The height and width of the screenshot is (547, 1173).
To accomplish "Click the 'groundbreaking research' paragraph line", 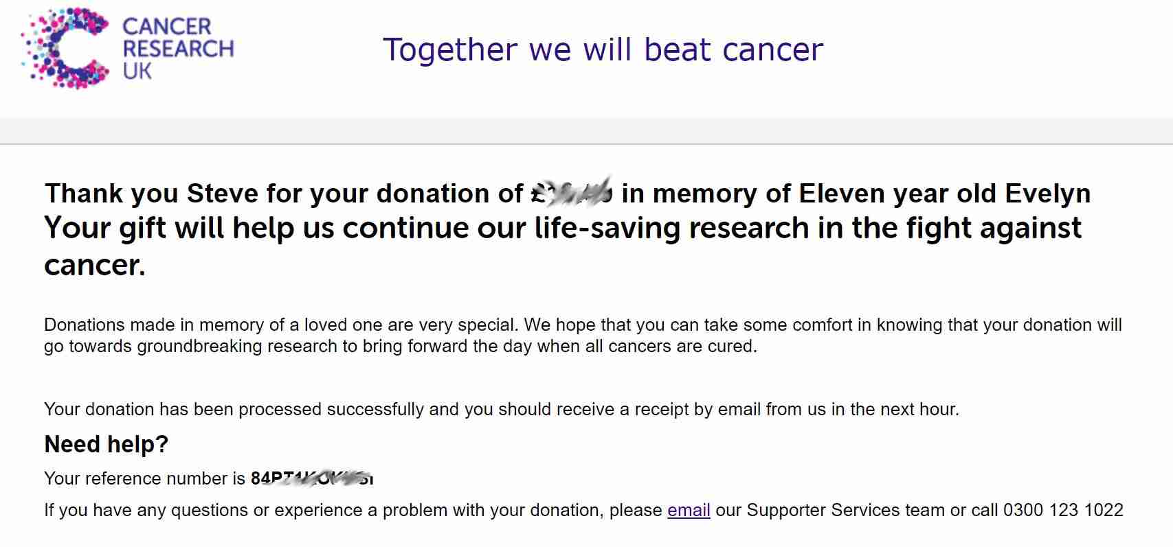I will [x=401, y=346].
